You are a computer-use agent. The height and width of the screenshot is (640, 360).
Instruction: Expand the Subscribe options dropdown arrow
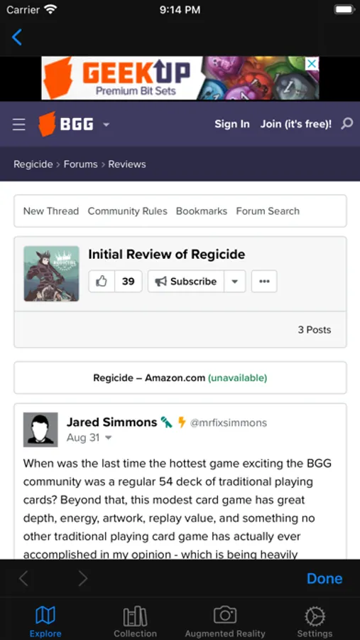(235, 281)
